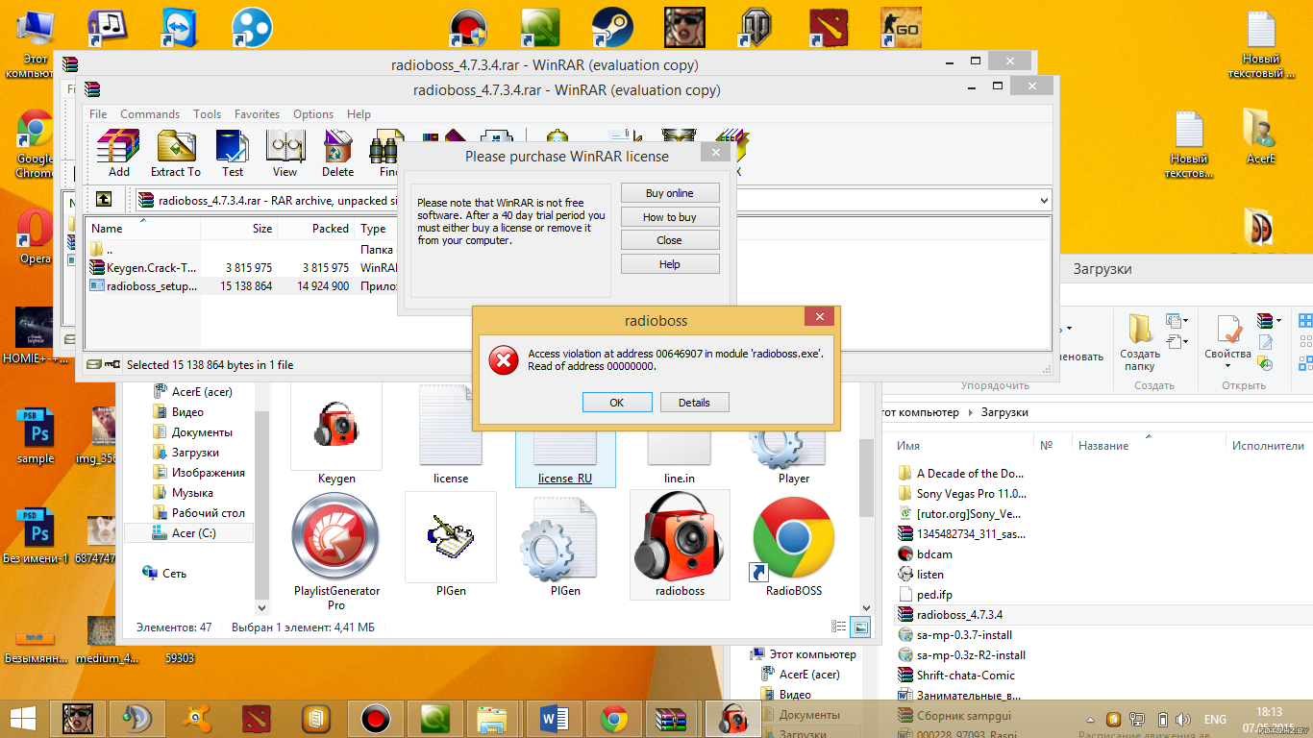The height and width of the screenshot is (738, 1313).
Task: Select the RadioBOSS Chrome shortcut icon
Action: (x=793, y=545)
